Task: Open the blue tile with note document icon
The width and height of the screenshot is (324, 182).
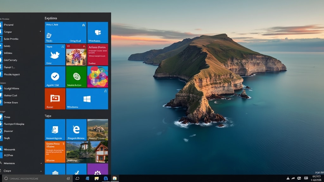Action: [x=55, y=130]
